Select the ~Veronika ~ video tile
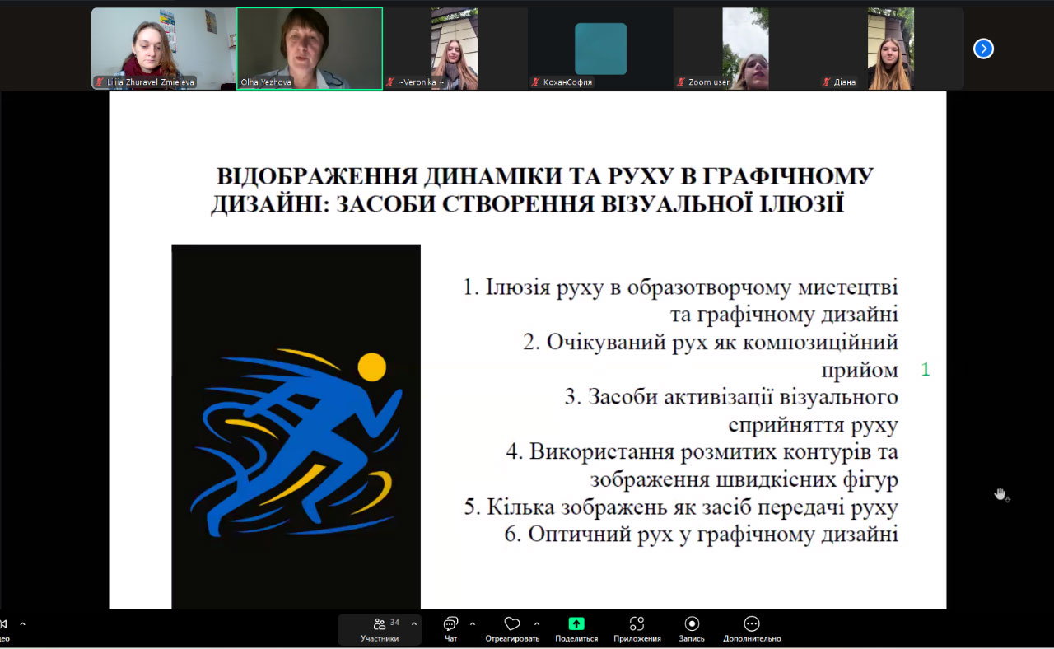The image size is (1054, 649). 455,49
